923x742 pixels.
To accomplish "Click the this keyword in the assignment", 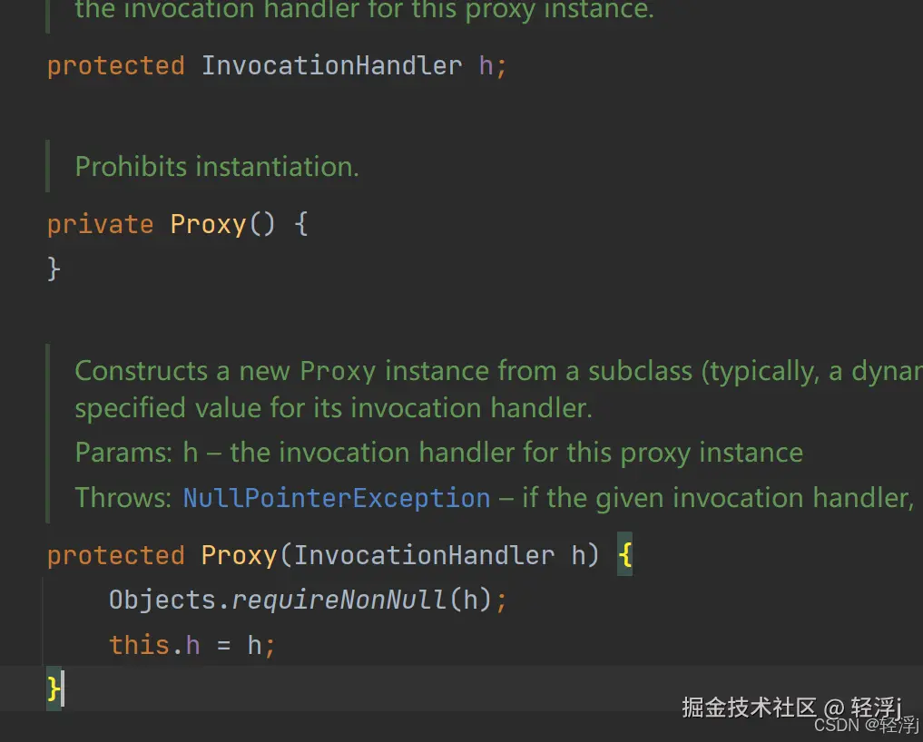I will click(139, 645).
